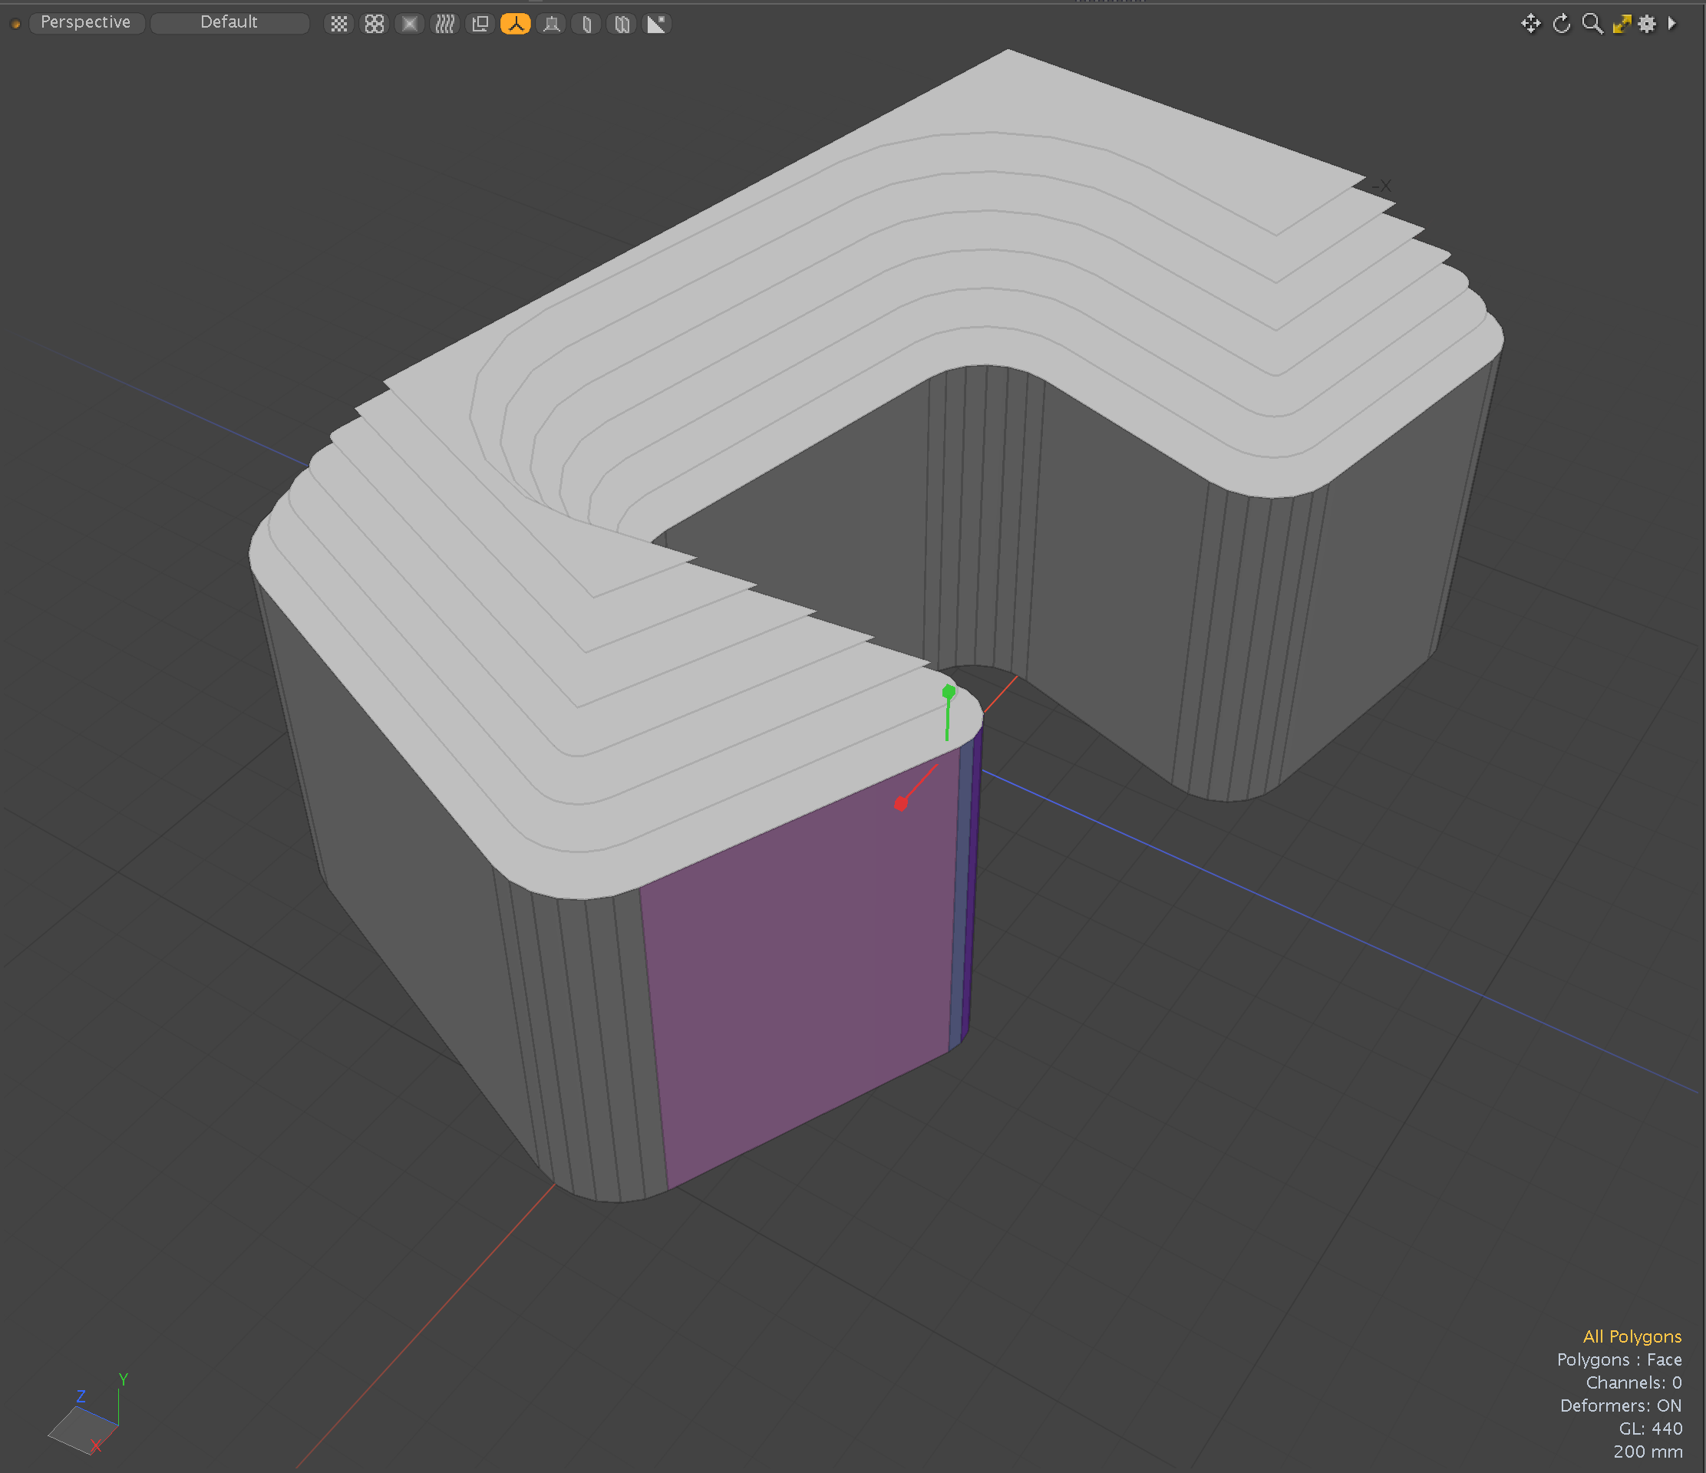Open the viewport settings gear
The image size is (1706, 1473).
[x=1647, y=24]
